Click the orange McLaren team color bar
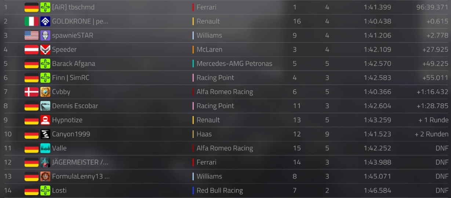This screenshot has height=198, width=451. (x=193, y=49)
